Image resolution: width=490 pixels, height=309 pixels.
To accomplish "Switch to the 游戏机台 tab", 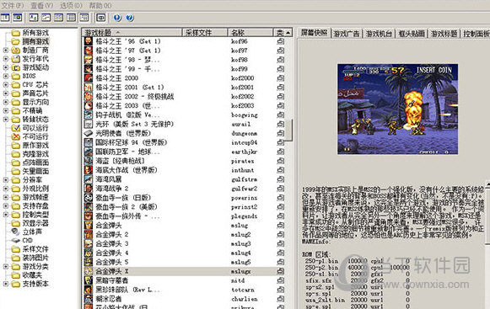I will (x=379, y=34).
